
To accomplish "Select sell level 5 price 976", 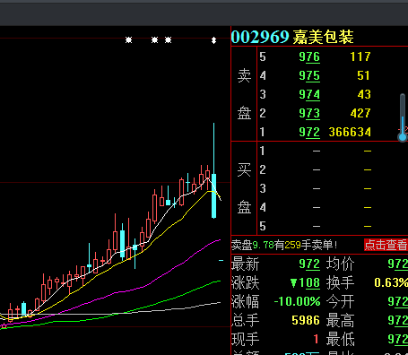I will [309, 56].
